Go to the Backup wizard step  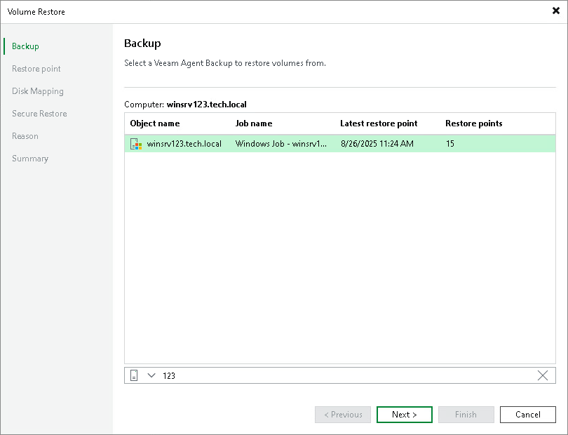tap(25, 46)
